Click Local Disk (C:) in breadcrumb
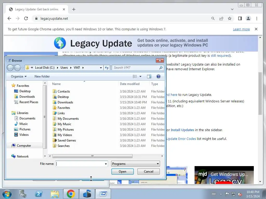This screenshot has height=199, width=266. [x=45, y=68]
